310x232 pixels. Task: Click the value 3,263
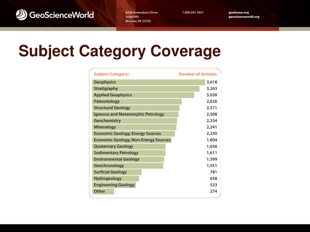212,89
